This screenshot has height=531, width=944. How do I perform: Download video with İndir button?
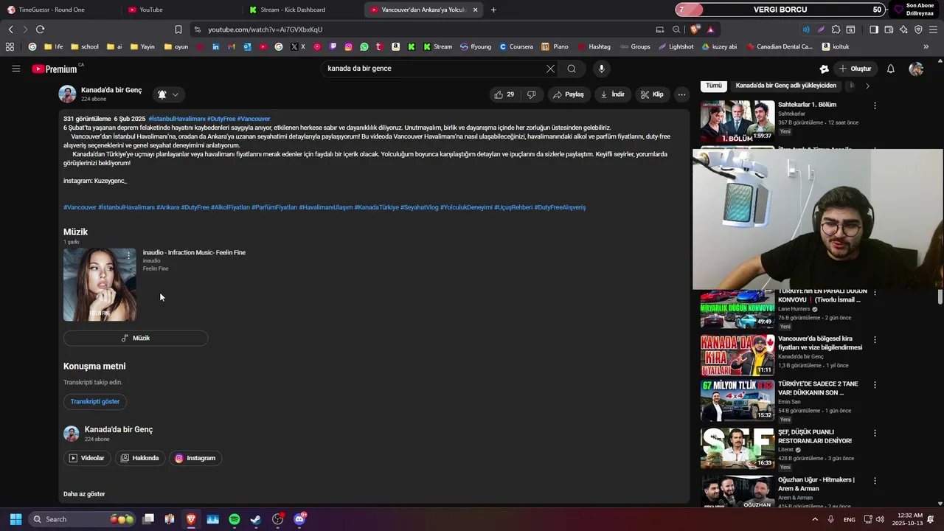613,94
